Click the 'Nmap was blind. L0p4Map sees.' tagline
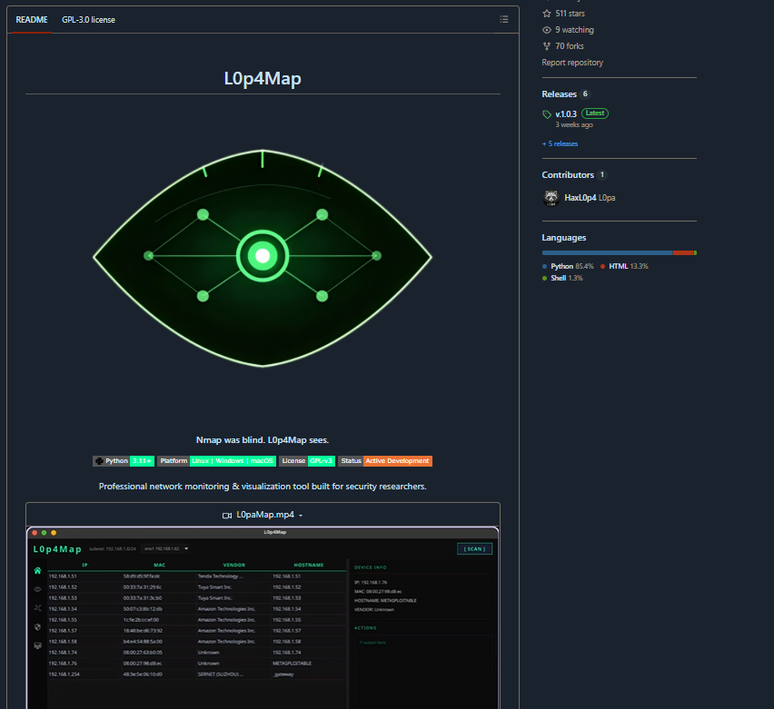This screenshot has height=709, width=774. click(x=263, y=440)
